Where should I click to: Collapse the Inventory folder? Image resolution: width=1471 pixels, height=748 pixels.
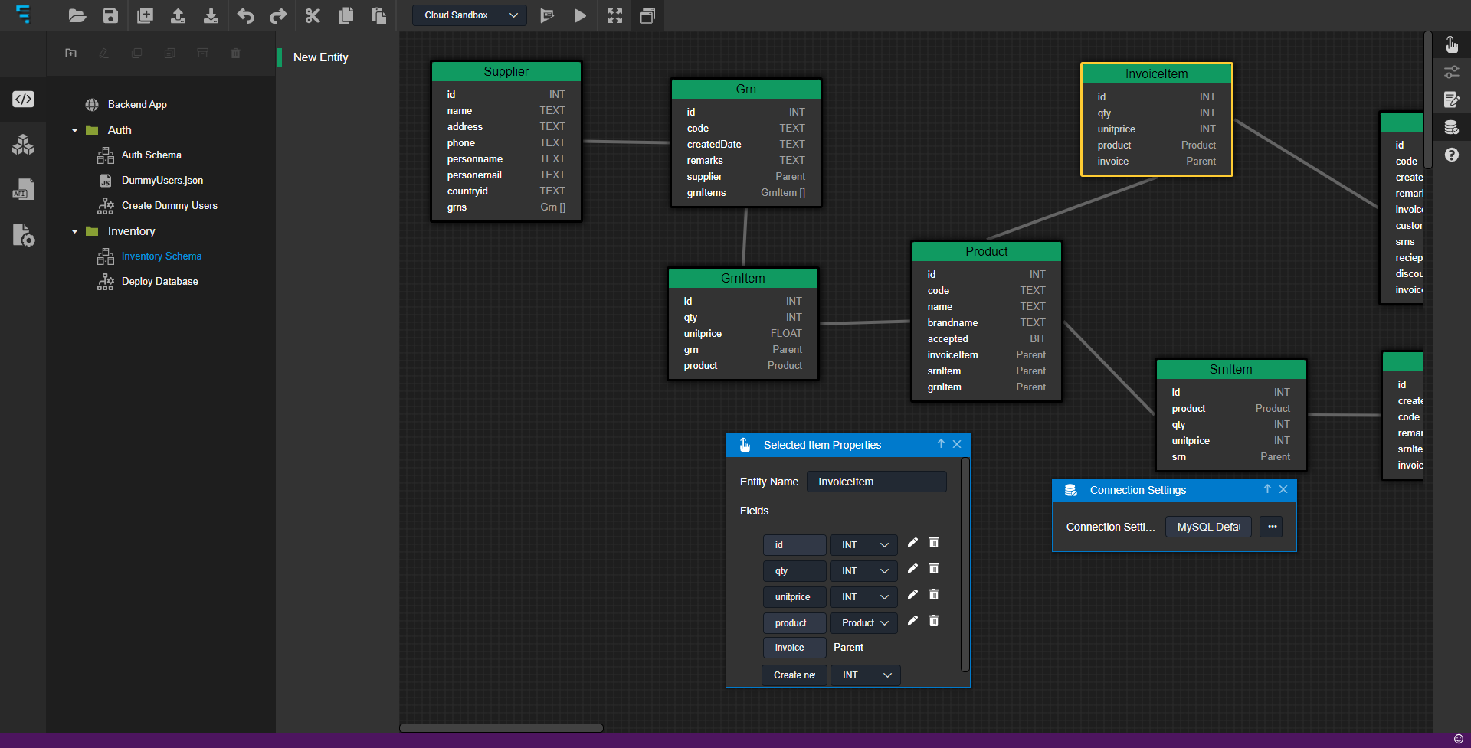pos(75,231)
